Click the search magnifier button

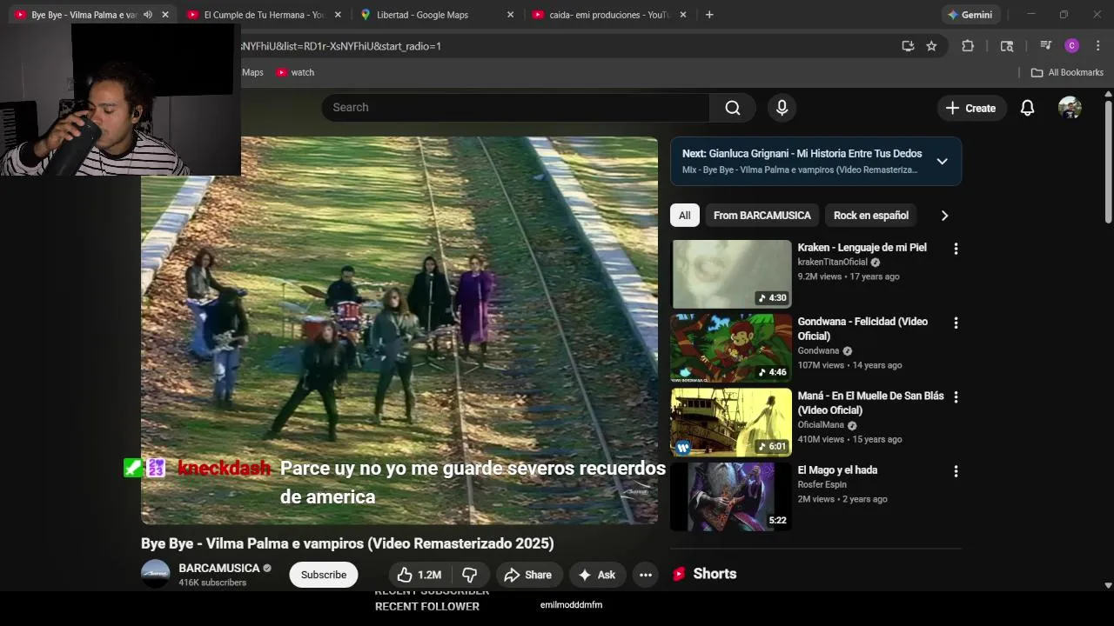[x=733, y=108]
